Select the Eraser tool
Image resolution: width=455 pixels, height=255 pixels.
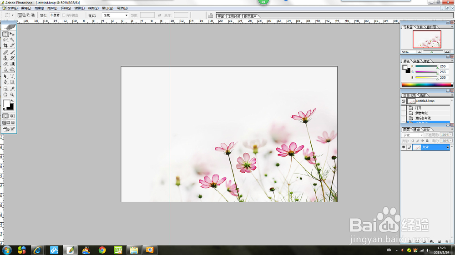(x=5, y=64)
